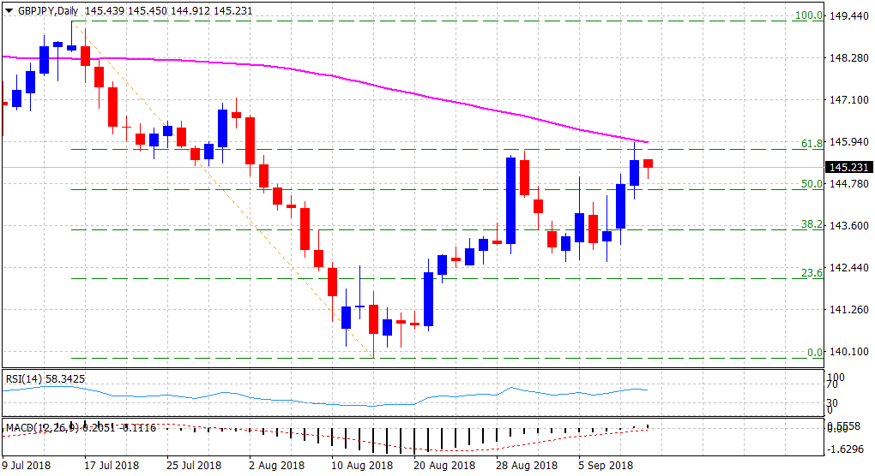Click the right end of the magenta moving average
The height and width of the screenshot is (476, 875).
[x=647, y=142]
